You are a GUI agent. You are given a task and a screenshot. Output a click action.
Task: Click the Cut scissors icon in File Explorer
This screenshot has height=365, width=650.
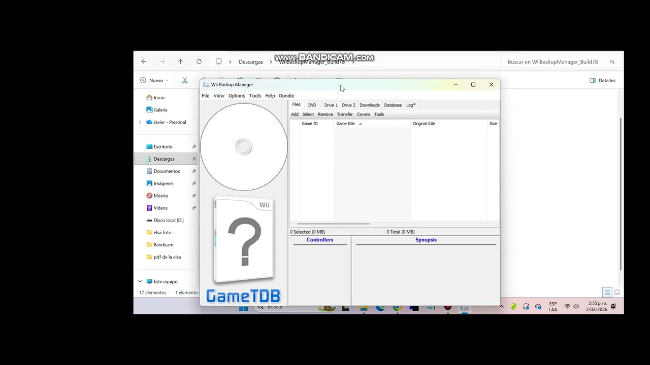185,81
